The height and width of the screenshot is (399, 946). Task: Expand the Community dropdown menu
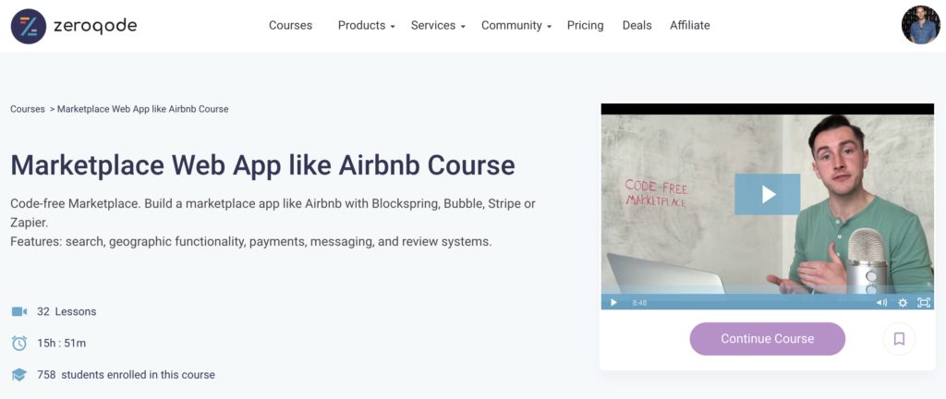[x=516, y=25]
